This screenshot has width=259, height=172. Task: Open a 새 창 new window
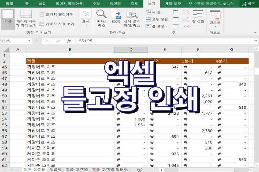pyautogui.click(x=153, y=12)
